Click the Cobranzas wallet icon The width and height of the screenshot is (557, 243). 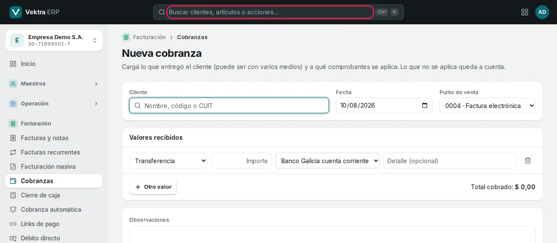point(13,181)
